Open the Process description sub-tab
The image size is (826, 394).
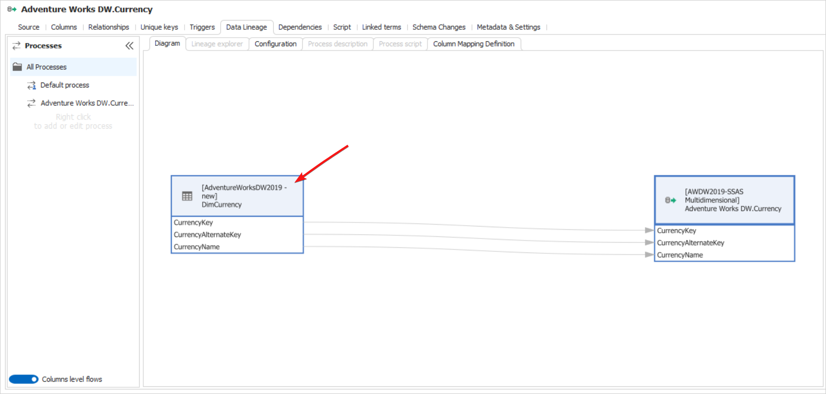338,44
